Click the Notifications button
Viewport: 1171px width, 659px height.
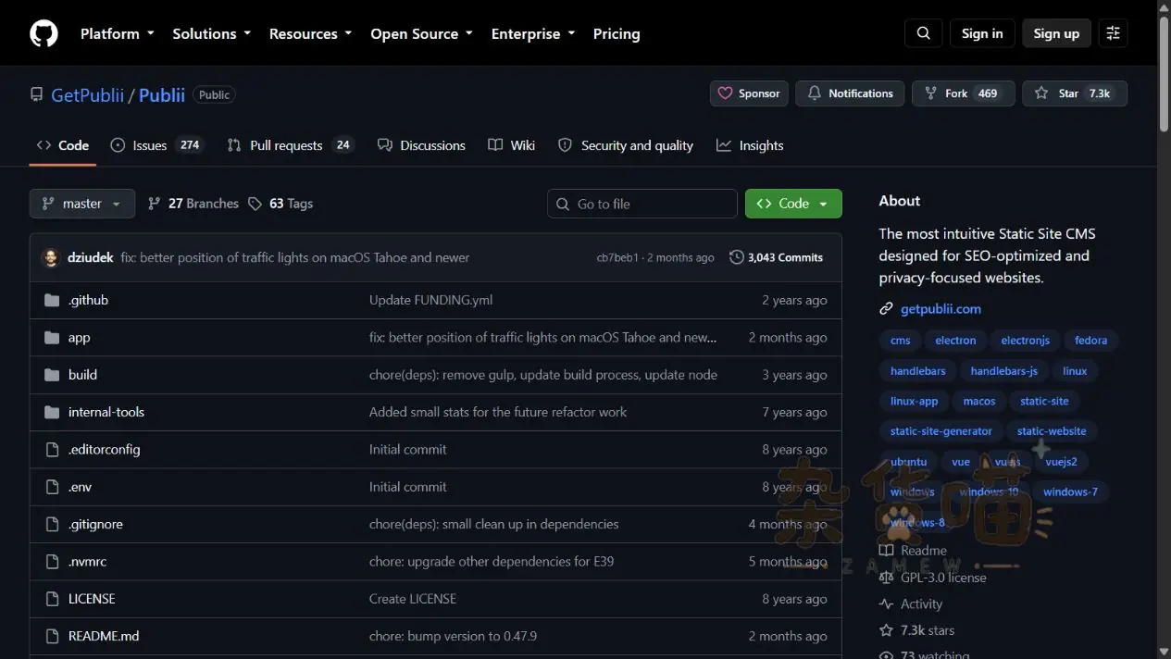[850, 93]
